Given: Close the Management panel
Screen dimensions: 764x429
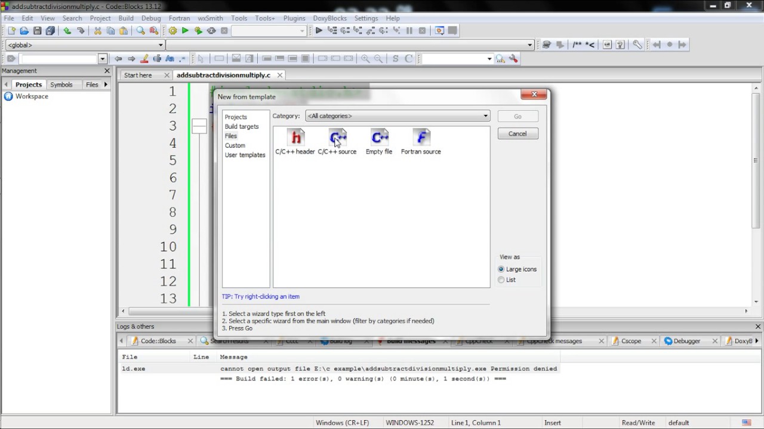Looking at the screenshot, I should pyautogui.click(x=107, y=71).
